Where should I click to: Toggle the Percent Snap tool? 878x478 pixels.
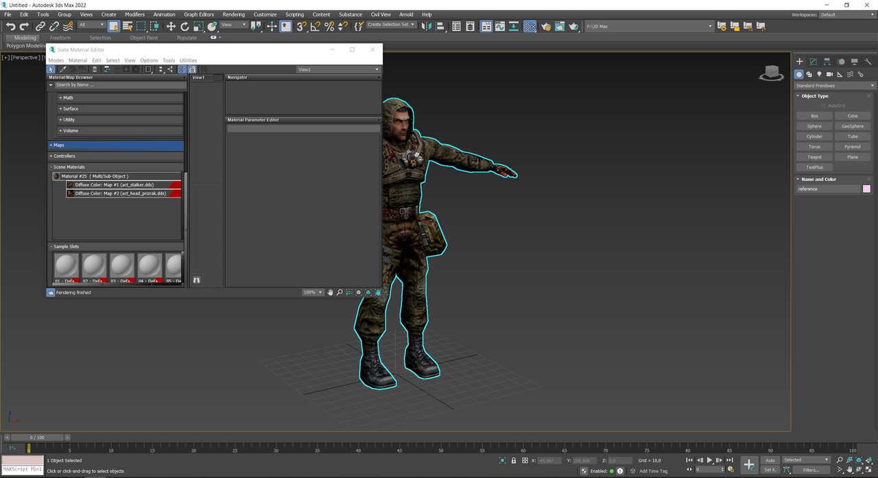coord(329,26)
